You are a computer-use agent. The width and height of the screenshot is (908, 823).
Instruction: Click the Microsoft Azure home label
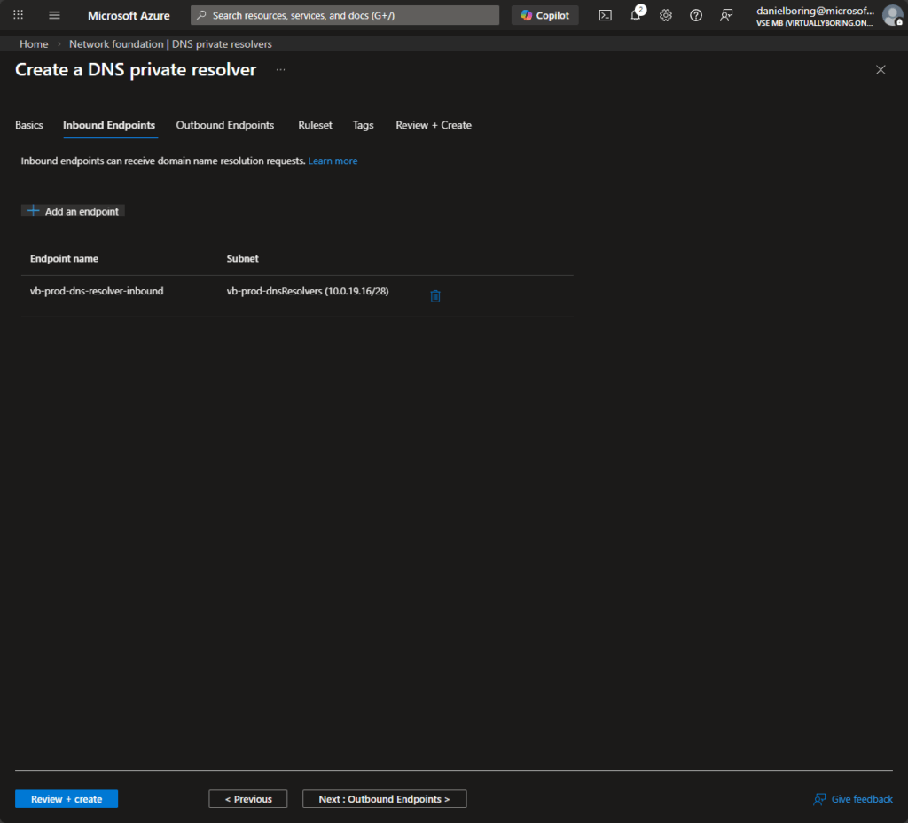129,16
